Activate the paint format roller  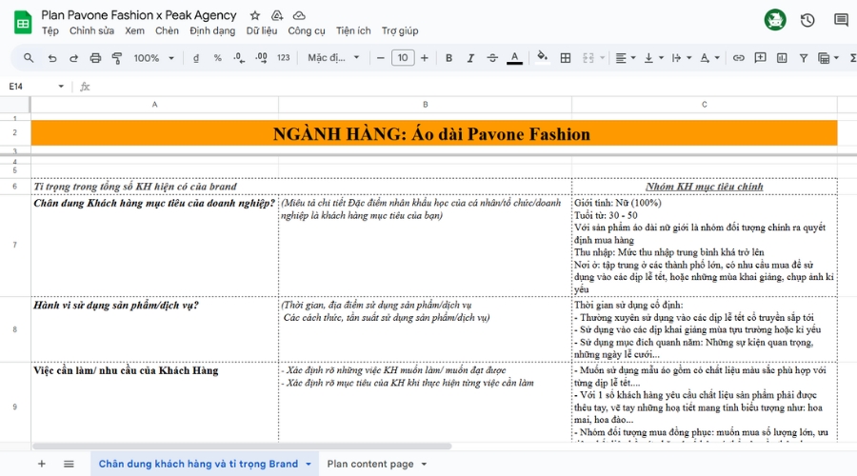116,58
